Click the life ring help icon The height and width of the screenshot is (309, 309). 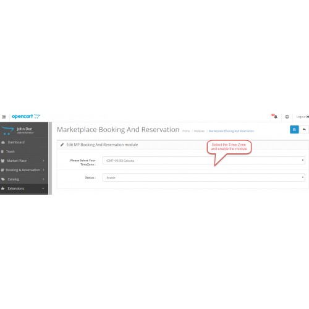tap(287, 117)
